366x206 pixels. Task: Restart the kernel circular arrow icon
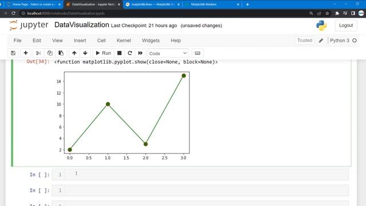(130, 53)
